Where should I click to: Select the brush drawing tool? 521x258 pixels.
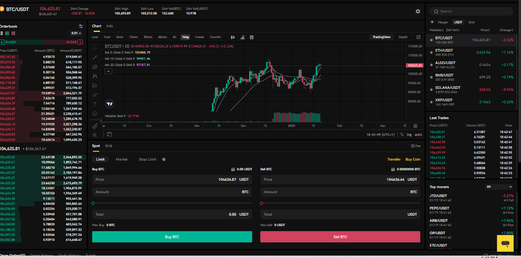(x=95, y=95)
